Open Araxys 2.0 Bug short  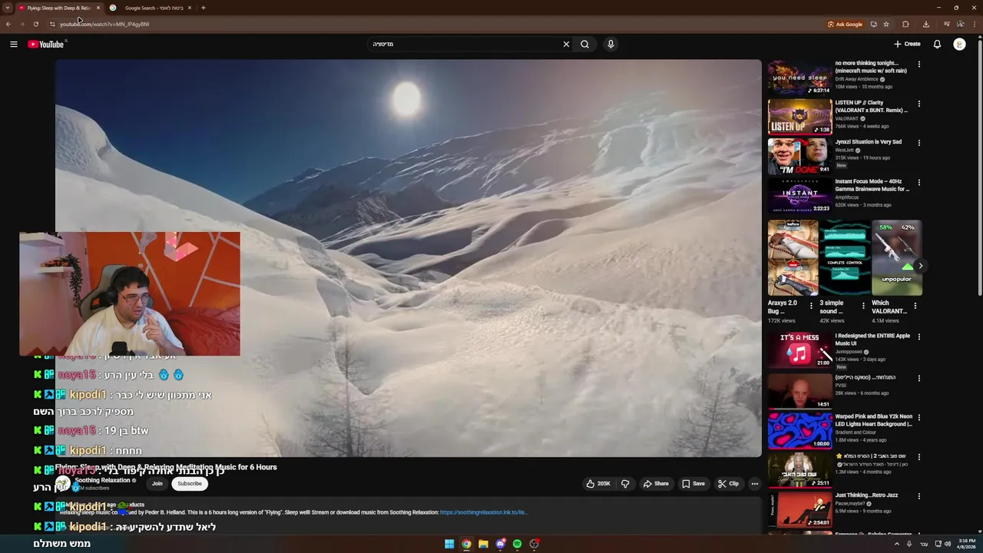[x=793, y=258]
